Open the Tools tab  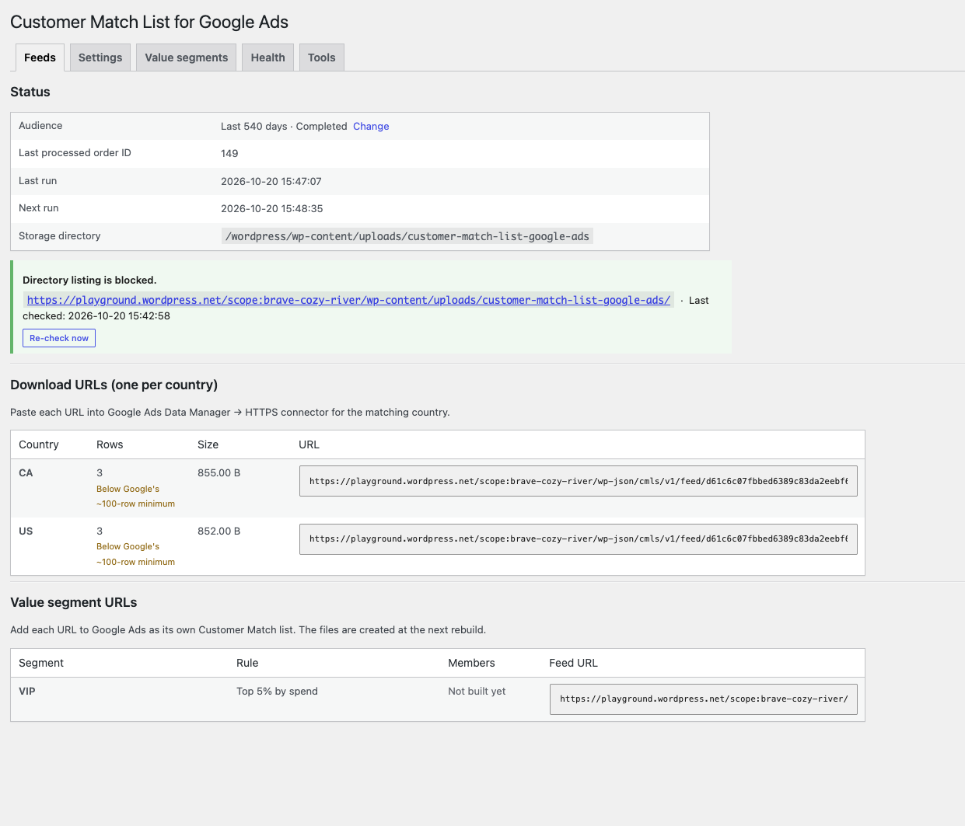(321, 58)
